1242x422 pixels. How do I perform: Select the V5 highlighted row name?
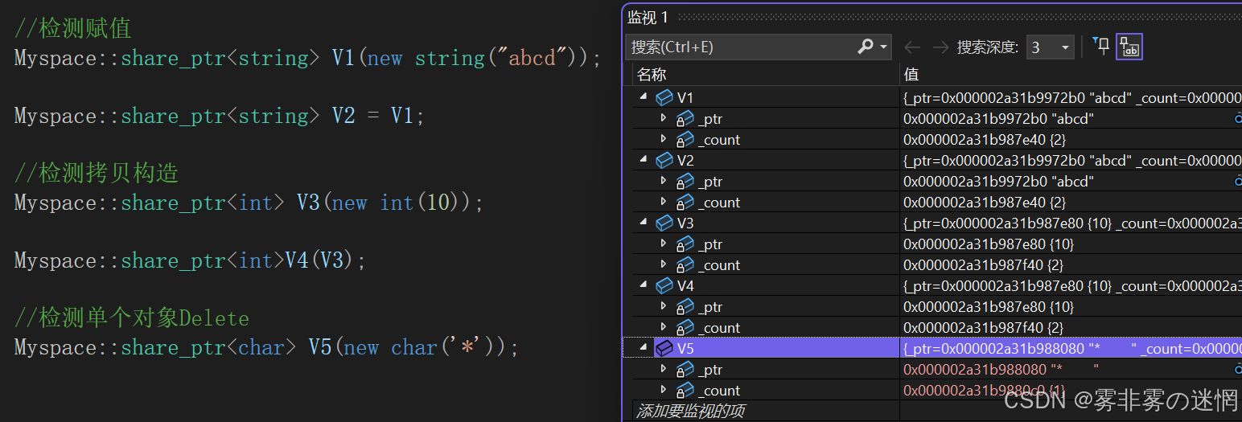pyautogui.click(x=685, y=348)
